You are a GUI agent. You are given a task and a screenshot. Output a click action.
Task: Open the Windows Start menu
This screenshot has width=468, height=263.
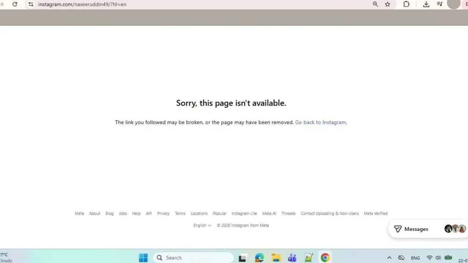[x=143, y=258]
